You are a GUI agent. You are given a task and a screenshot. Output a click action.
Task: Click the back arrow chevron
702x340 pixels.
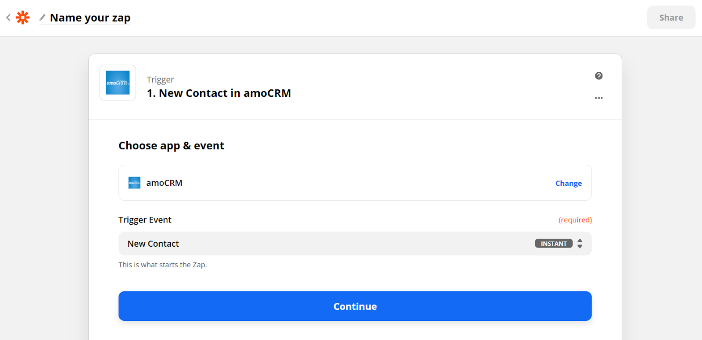pyautogui.click(x=8, y=18)
